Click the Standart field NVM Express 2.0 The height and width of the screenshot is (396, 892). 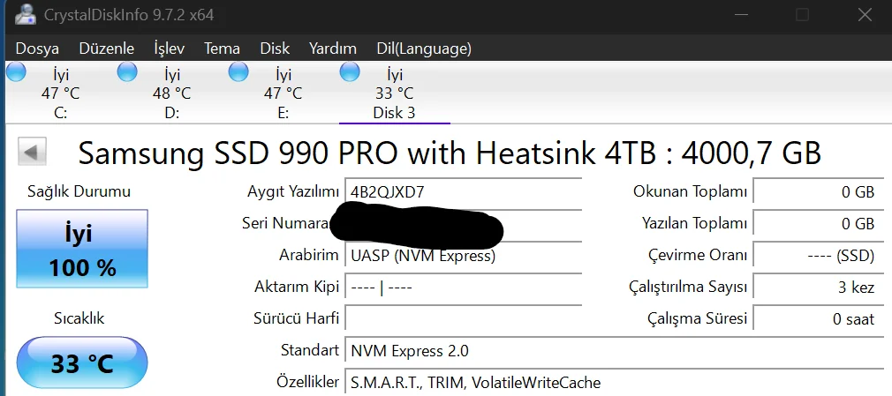click(615, 350)
